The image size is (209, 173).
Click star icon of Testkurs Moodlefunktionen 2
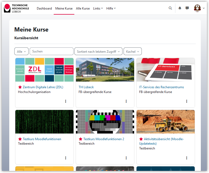[80, 139]
